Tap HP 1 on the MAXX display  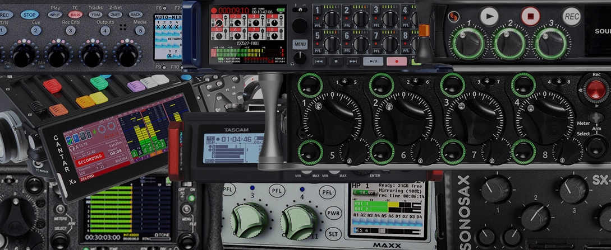(361, 186)
